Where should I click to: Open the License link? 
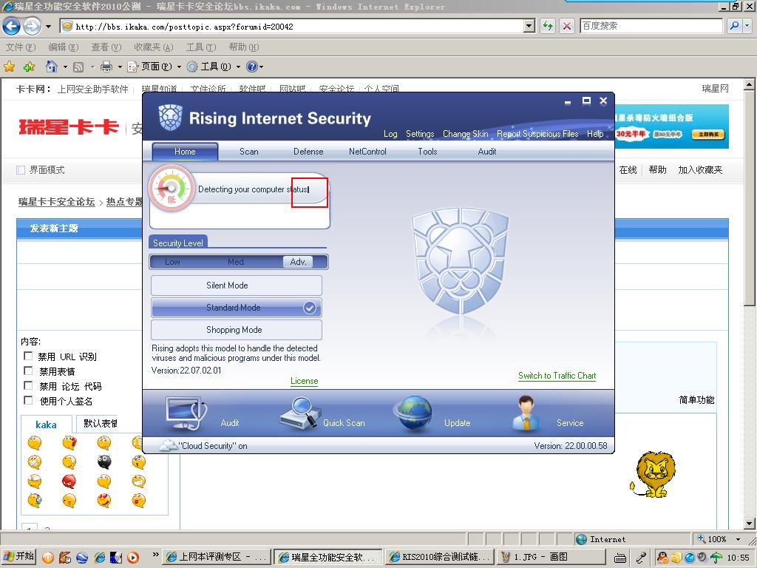click(x=304, y=381)
